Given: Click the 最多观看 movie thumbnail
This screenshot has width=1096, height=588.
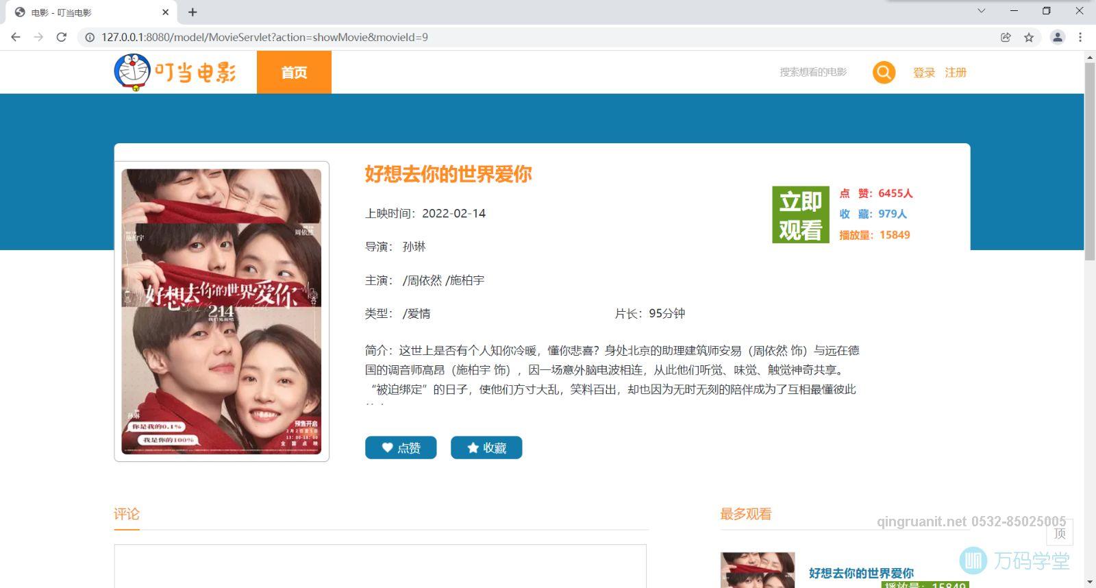Looking at the screenshot, I should tap(758, 570).
